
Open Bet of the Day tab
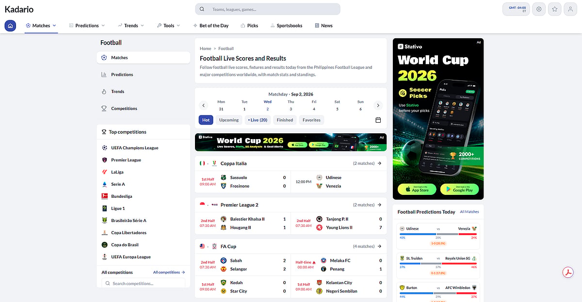[211, 26]
